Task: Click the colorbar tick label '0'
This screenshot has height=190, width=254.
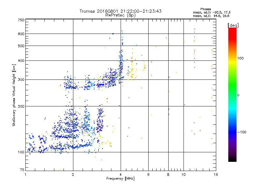Action: [x=238, y=95]
